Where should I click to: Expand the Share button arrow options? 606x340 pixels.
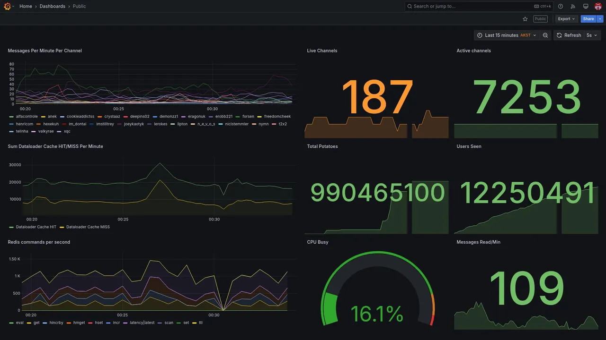[600, 19]
